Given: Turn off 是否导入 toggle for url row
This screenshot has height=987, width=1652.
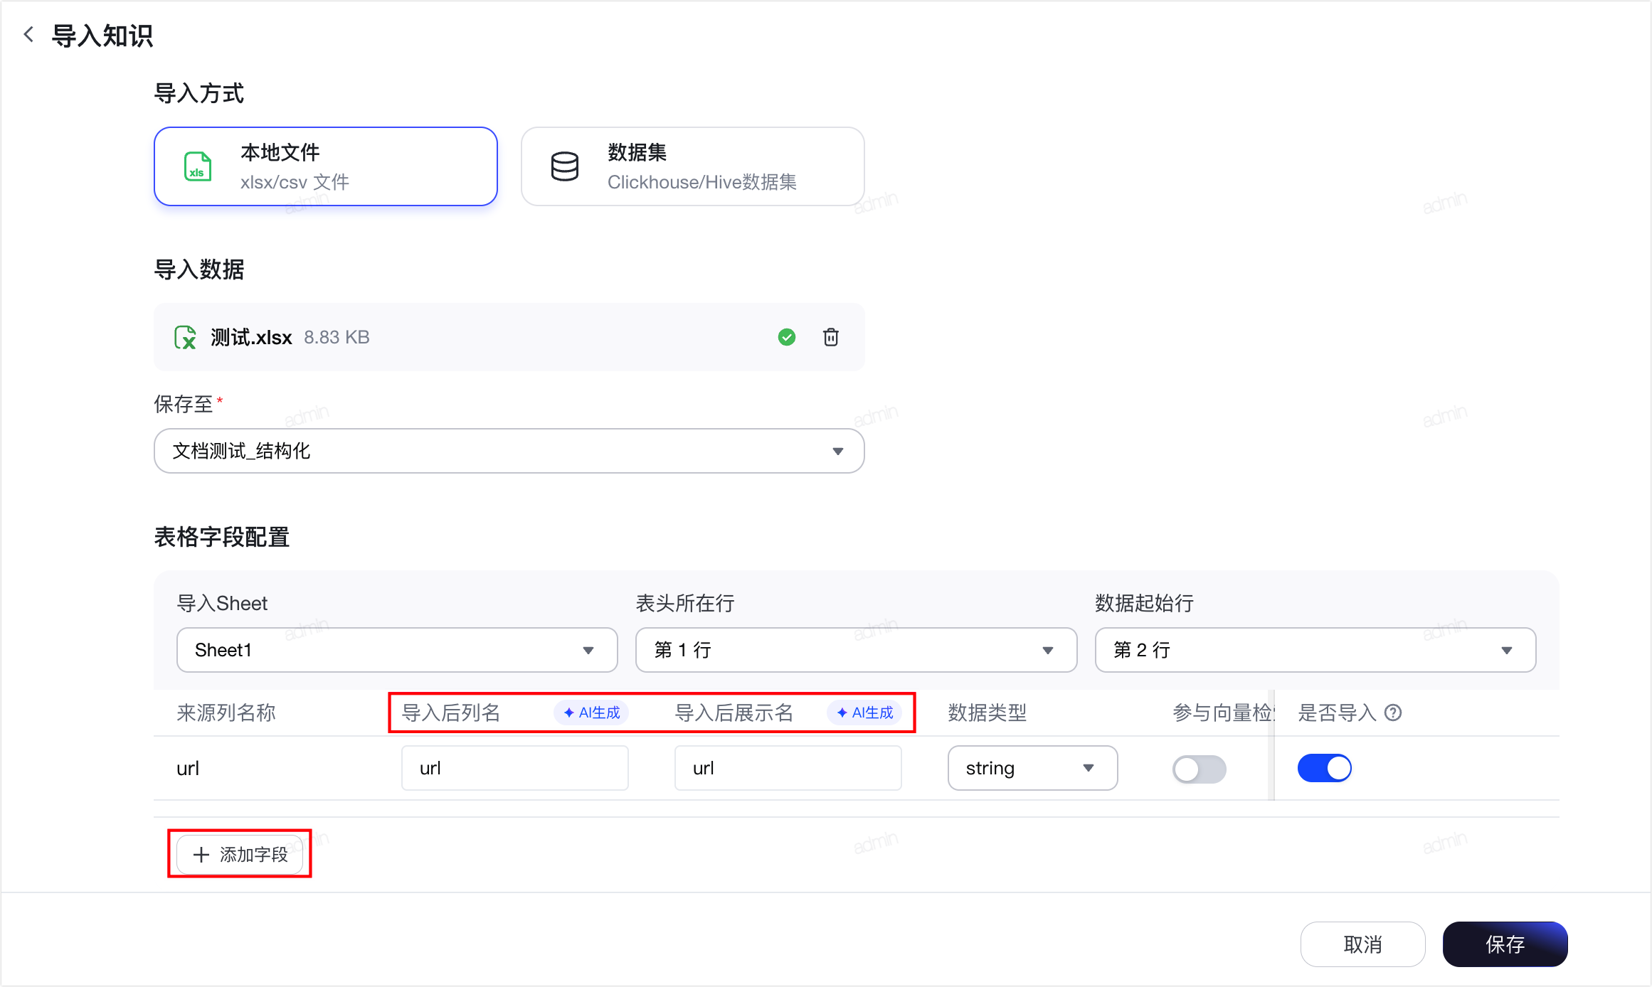Looking at the screenshot, I should (1325, 768).
